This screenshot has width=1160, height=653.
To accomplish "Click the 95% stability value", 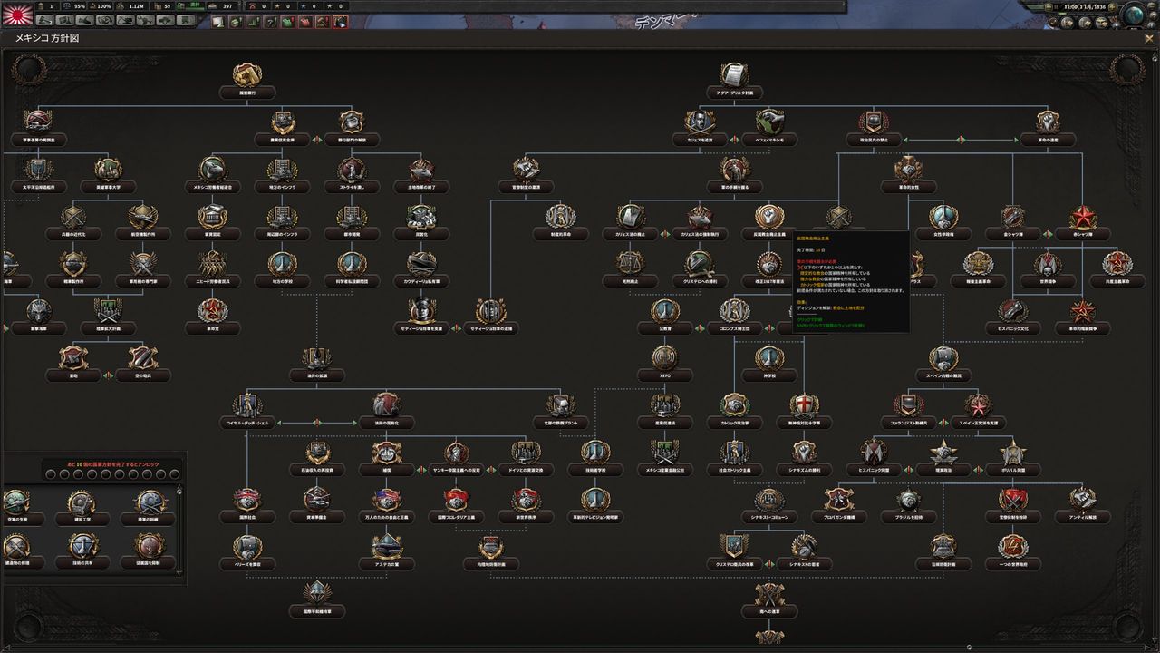I will [x=80, y=6].
